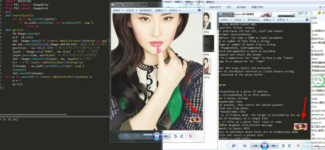Click 'def ger(x):' line in editor
This screenshot has height=150, width=325.
15,30
